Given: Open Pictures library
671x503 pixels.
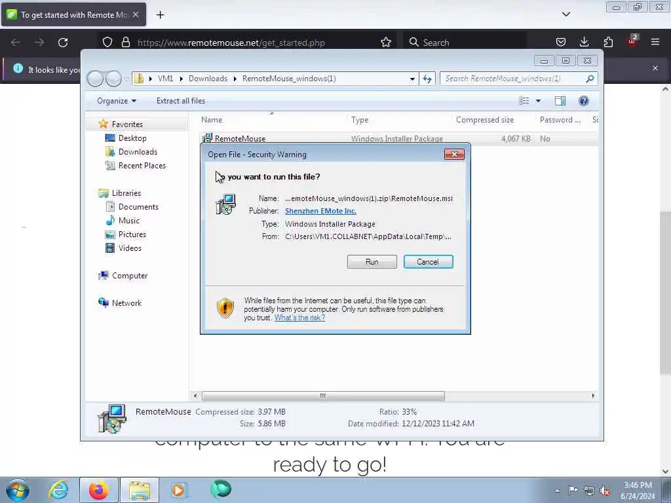Looking at the screenshot, I should point(132,234).
